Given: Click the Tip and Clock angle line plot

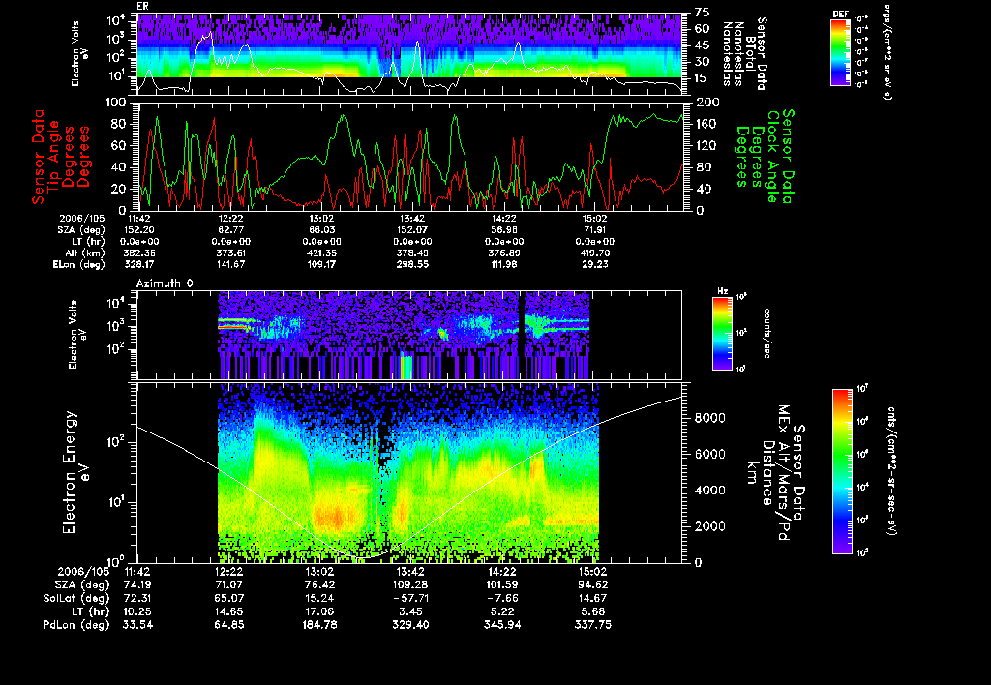Looking at the screenshot, I should (x=409, y=156).
